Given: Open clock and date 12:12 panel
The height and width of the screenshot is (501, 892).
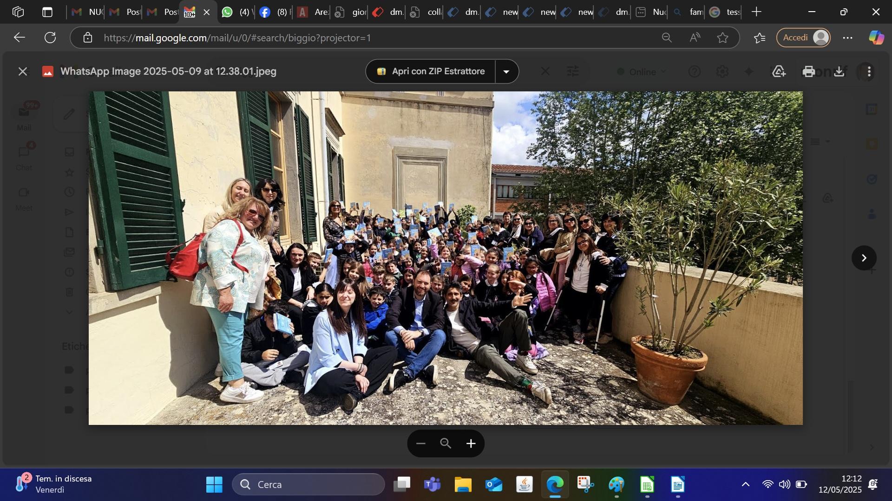Looking at the screenshot, I should click(840, 484).
